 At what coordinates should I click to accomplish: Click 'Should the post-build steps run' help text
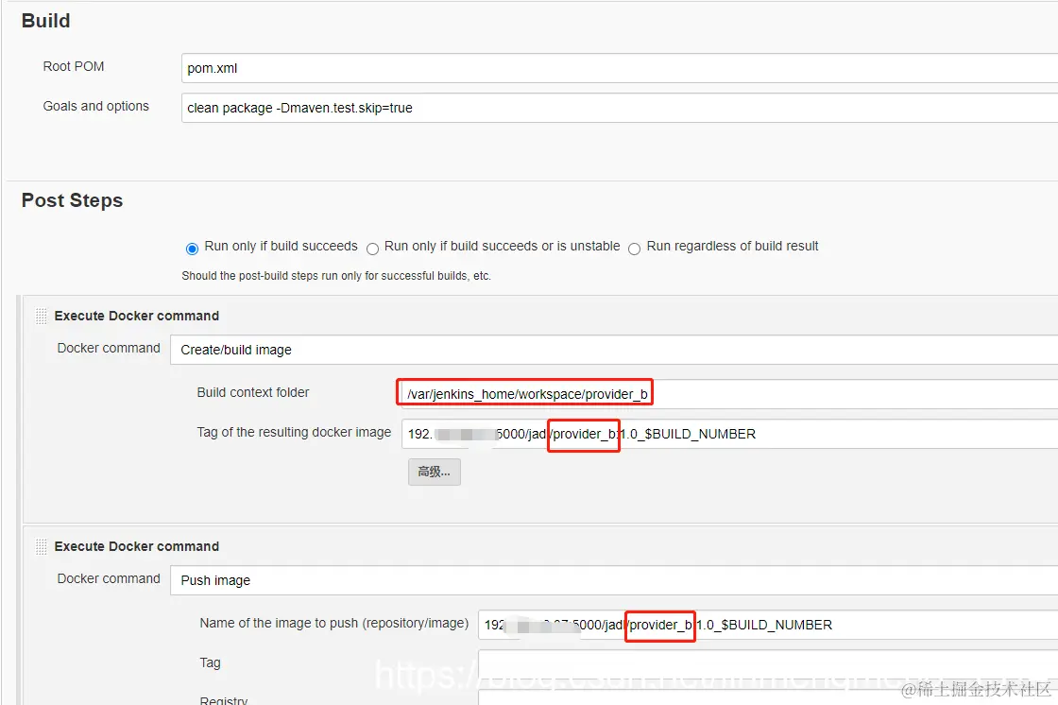[336, 276]
